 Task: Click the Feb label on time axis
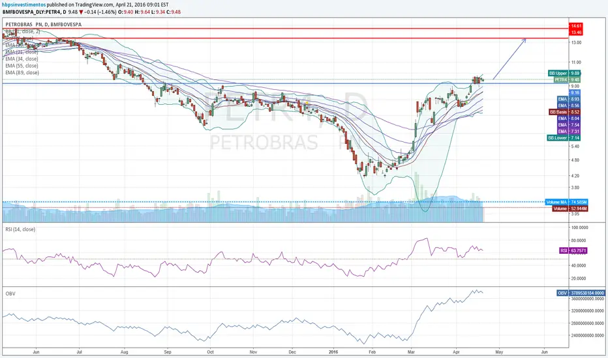(372, 352)
